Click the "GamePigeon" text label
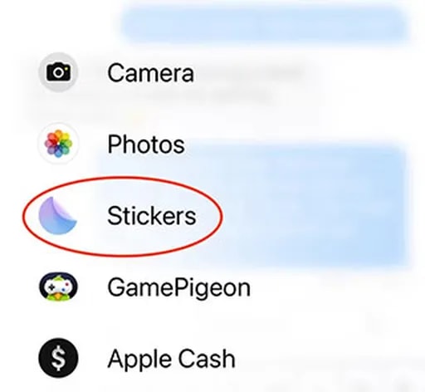Image resolution: width=425 pixels, height=392 pixels. [179, 289]
